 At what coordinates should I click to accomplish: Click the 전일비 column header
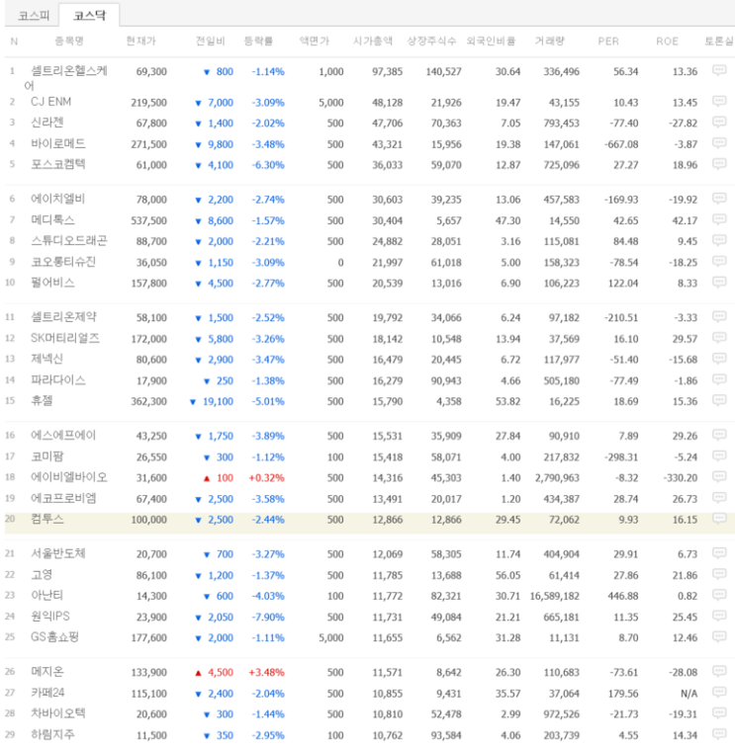pos(210,41)
